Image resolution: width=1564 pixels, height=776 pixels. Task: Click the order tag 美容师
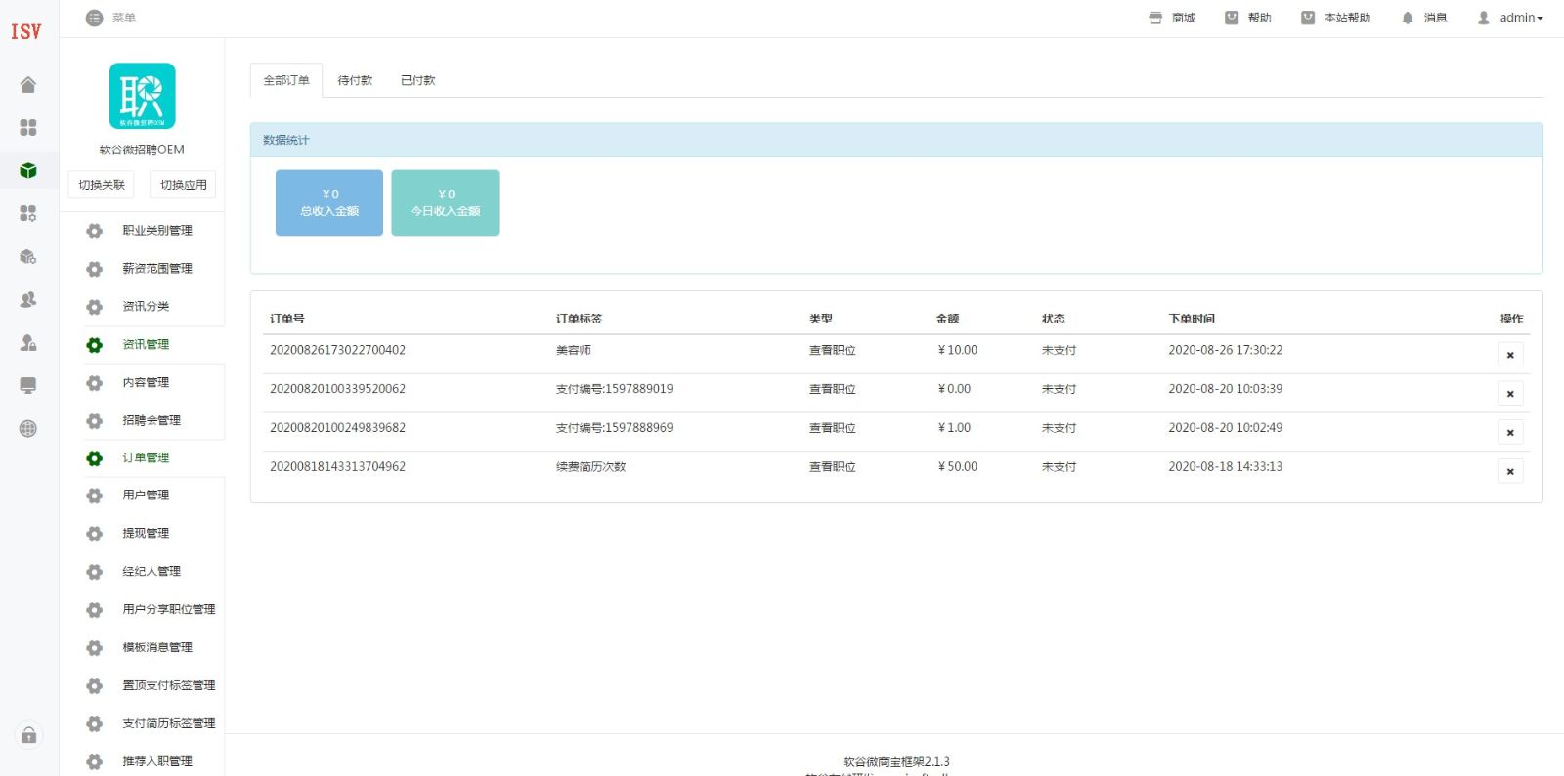pos(574,350)
